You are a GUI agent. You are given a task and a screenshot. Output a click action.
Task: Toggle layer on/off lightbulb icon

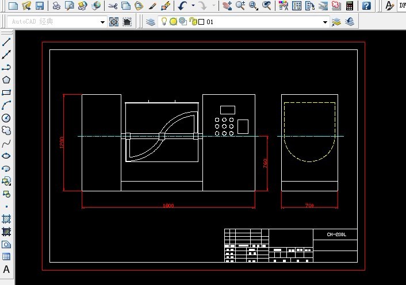coord(164,22)
